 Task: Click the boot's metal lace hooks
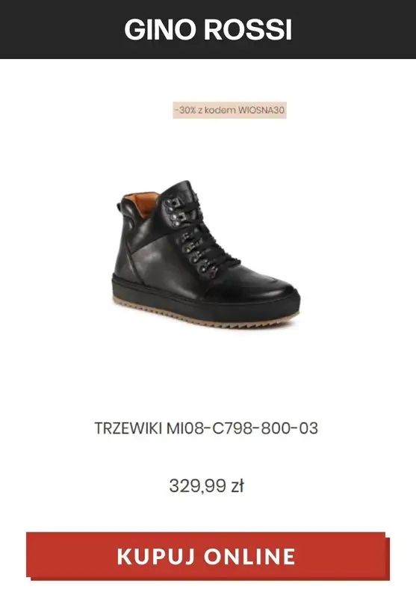point(188,236)
